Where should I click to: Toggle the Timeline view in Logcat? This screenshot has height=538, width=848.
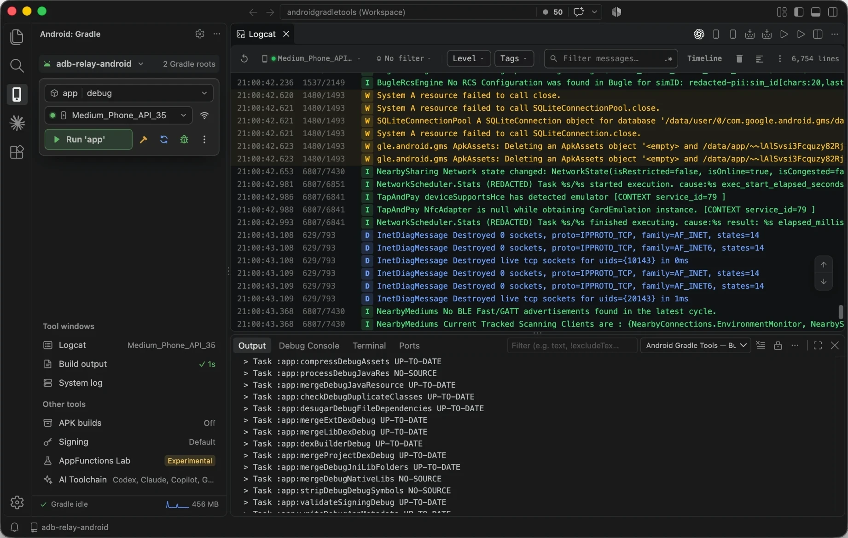(x=704, y=58)
